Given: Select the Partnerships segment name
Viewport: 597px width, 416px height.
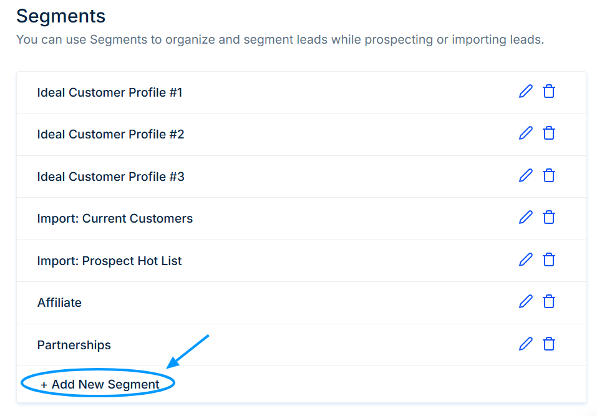Looking at the screenshot, I should [x=74, y=345].
